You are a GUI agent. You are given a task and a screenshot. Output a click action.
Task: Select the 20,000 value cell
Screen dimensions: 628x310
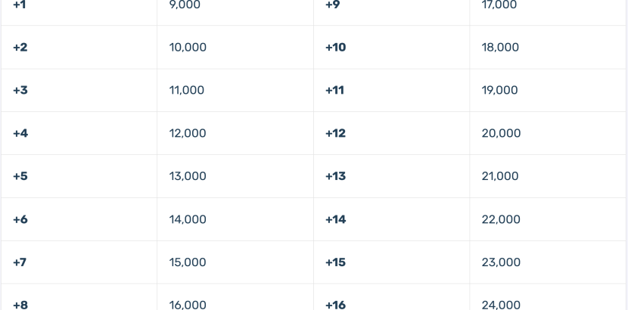501,133
